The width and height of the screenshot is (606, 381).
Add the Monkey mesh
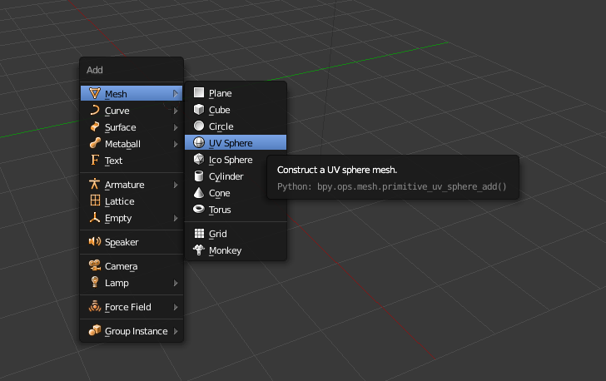point(236,250)
